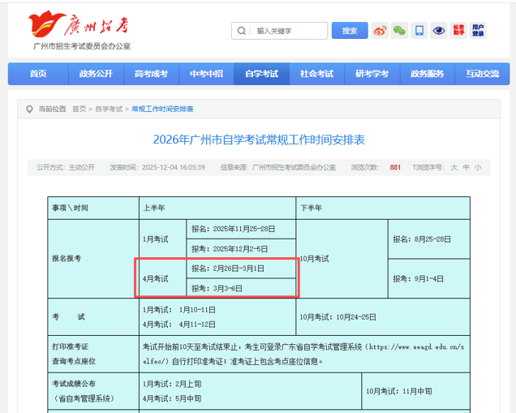Set font size to 大
Viewport: 516px width, 413px height.
pyautogui.click(x=454, y=168)
